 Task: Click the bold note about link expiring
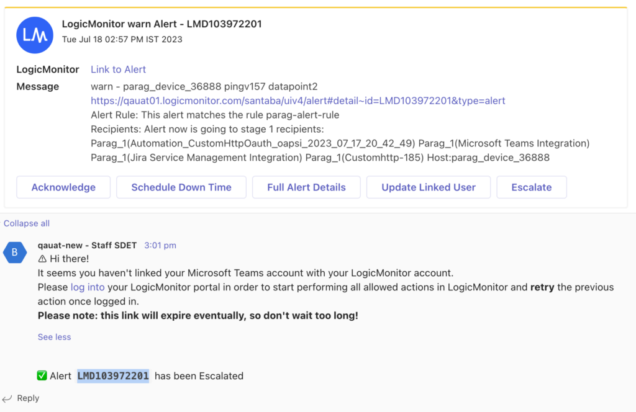[x=198, y=316]
